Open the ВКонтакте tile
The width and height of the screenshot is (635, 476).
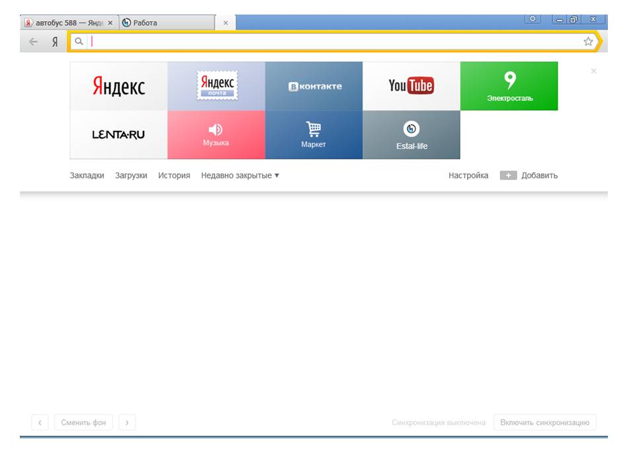point(314,86)
